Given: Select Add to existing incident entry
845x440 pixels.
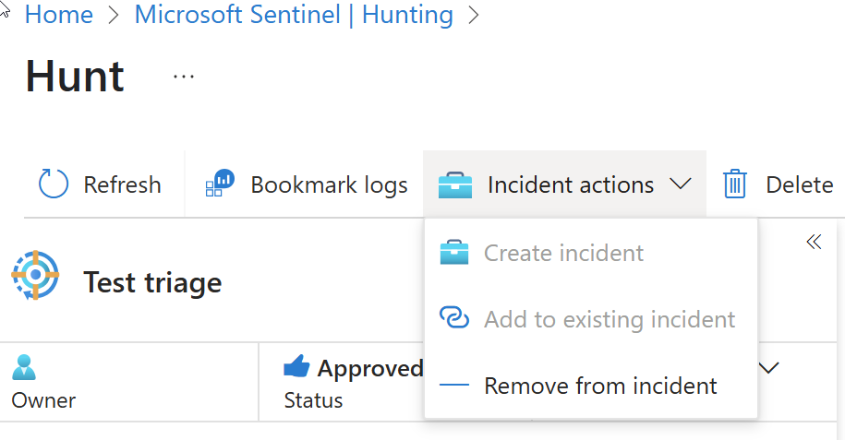Looking at the screenshot, I should coord(591,319).
